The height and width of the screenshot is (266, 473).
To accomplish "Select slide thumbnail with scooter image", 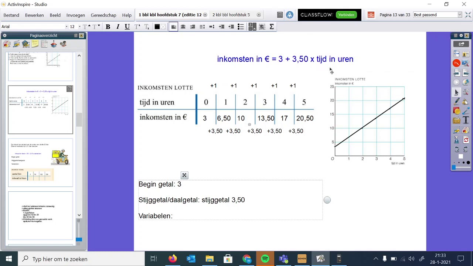I will pos(41,163).
